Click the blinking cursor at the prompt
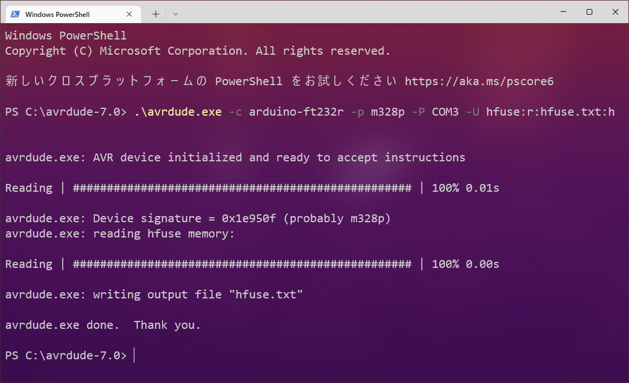The width and height of the screenshot is (629, 383). click(x=134, y=355)
